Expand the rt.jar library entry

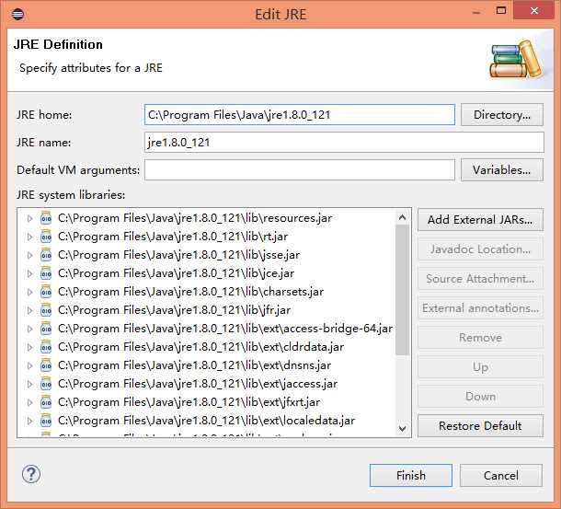[29, 237]
